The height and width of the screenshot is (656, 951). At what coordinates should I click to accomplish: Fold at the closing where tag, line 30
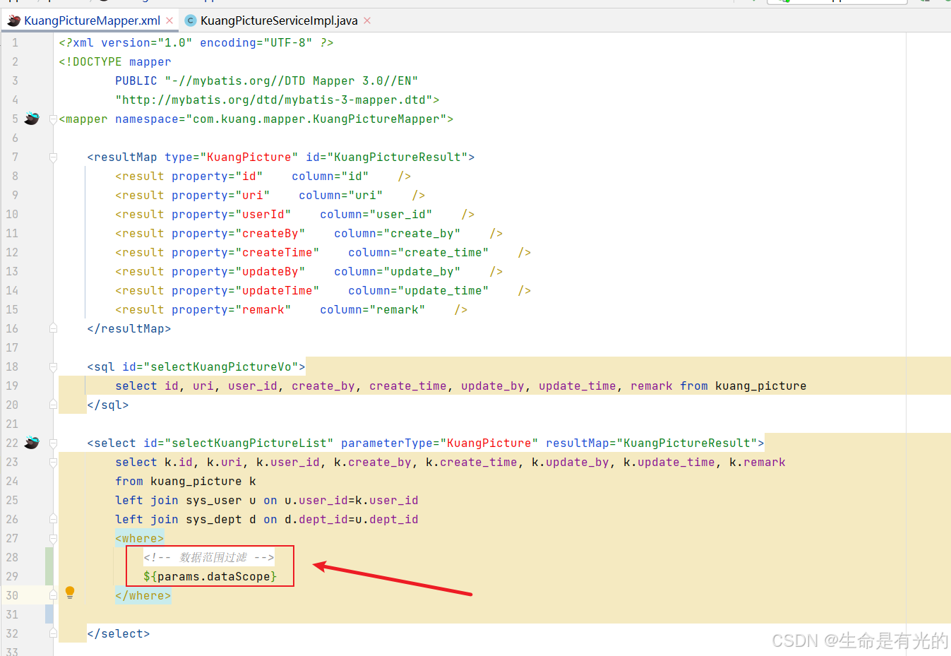[x=53, y=595]
